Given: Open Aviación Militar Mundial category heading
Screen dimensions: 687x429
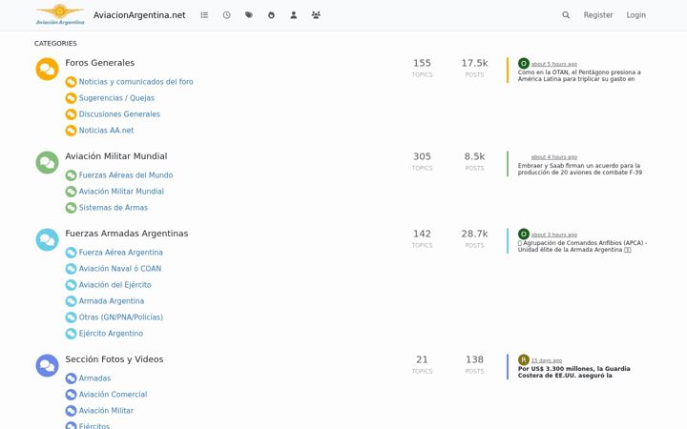Looking at the screenshot, I should (x=116, y=155).
